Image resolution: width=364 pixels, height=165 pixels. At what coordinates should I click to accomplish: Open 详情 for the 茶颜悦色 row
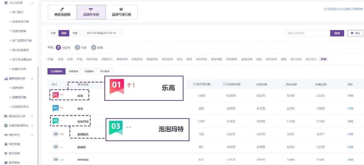click(350, 134)
